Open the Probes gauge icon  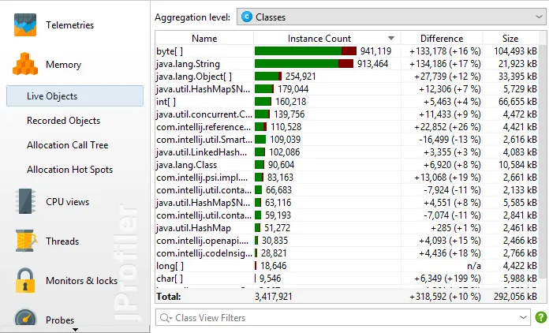(x=25, y=317)
